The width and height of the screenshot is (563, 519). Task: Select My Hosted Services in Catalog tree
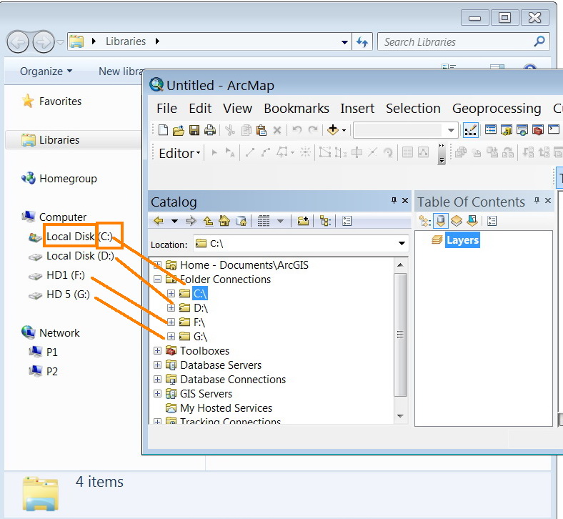tap(226, 408)
